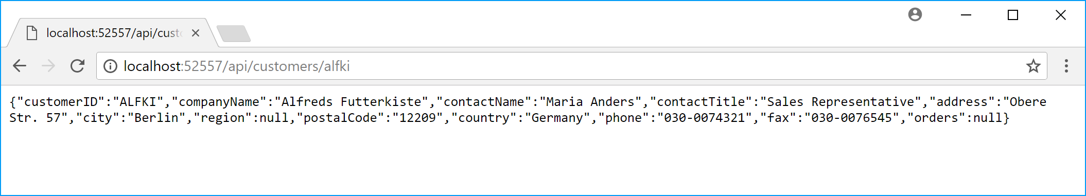This screenshot has width=1086, height=196.
Task: Open the Chrome three-dot menu
Action: click(1066, 66)
